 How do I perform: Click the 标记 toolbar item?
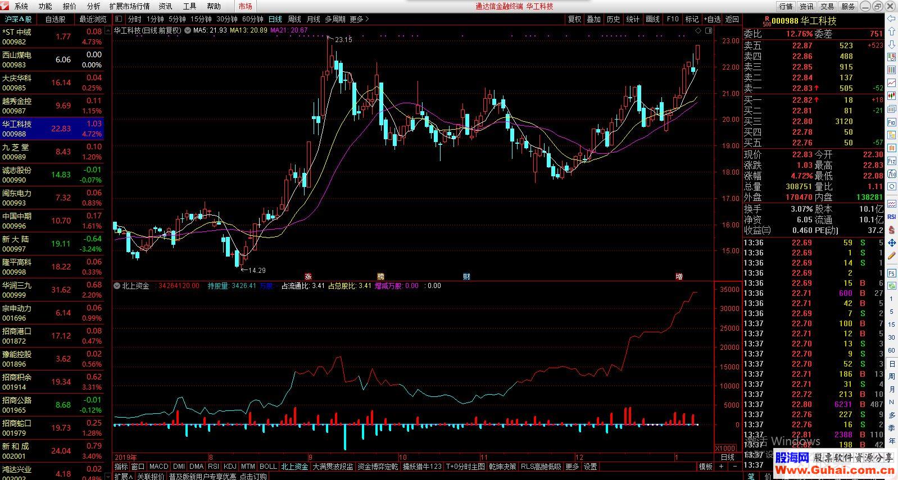(x=692, y=19)
